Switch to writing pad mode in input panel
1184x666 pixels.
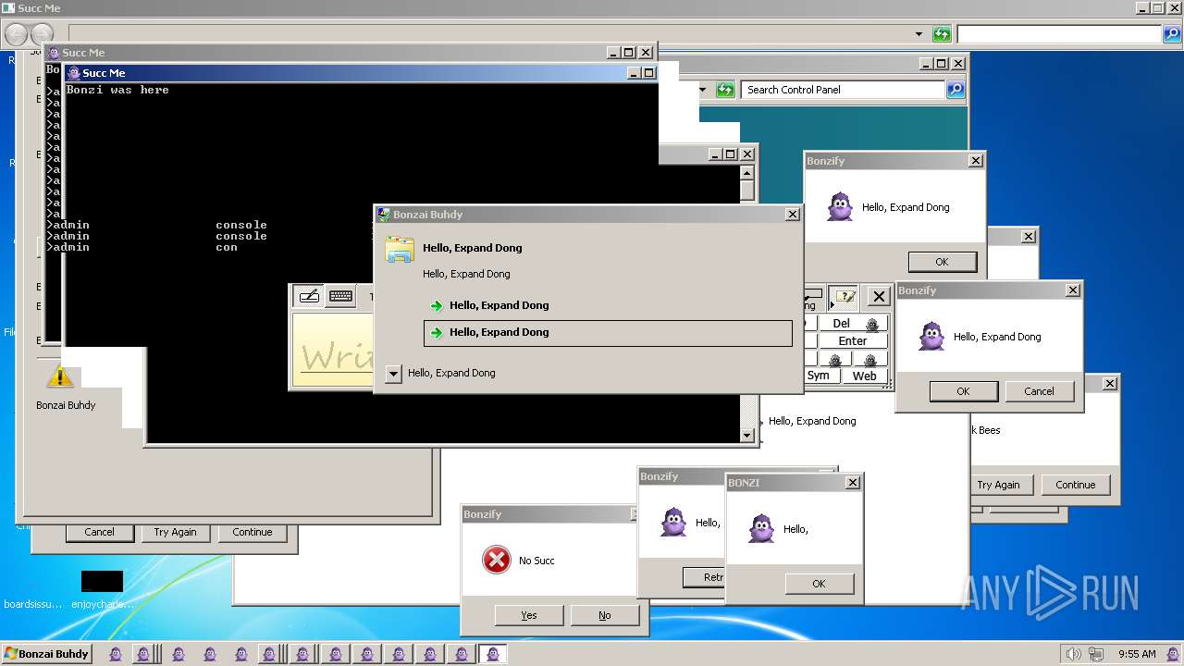tap(309, 296)
